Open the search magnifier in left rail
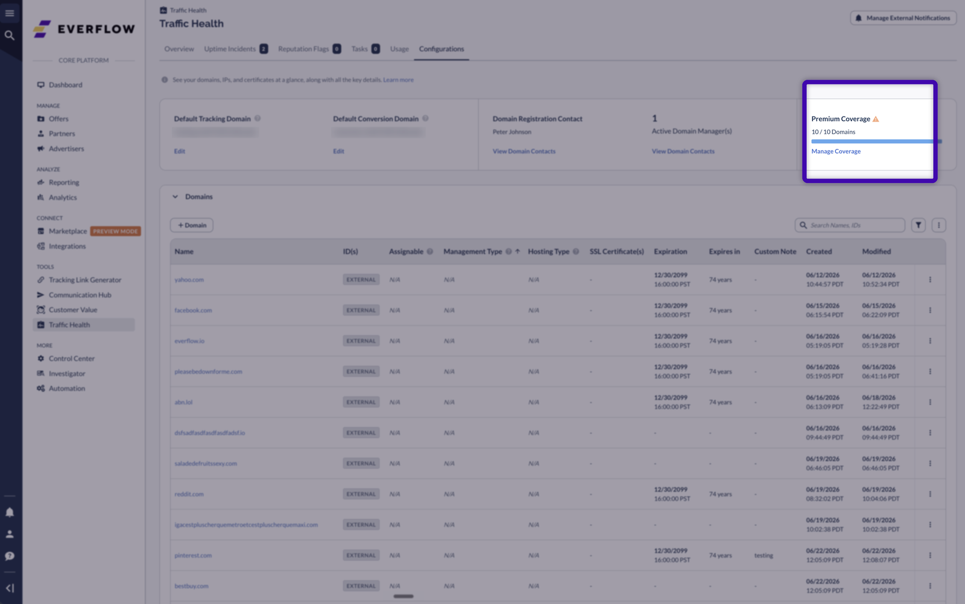Screen dimensions: 965x604 (10, 36)
